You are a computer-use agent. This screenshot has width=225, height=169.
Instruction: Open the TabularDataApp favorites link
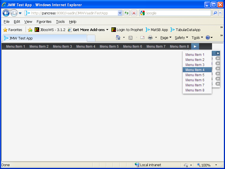(x=186, y=30)
